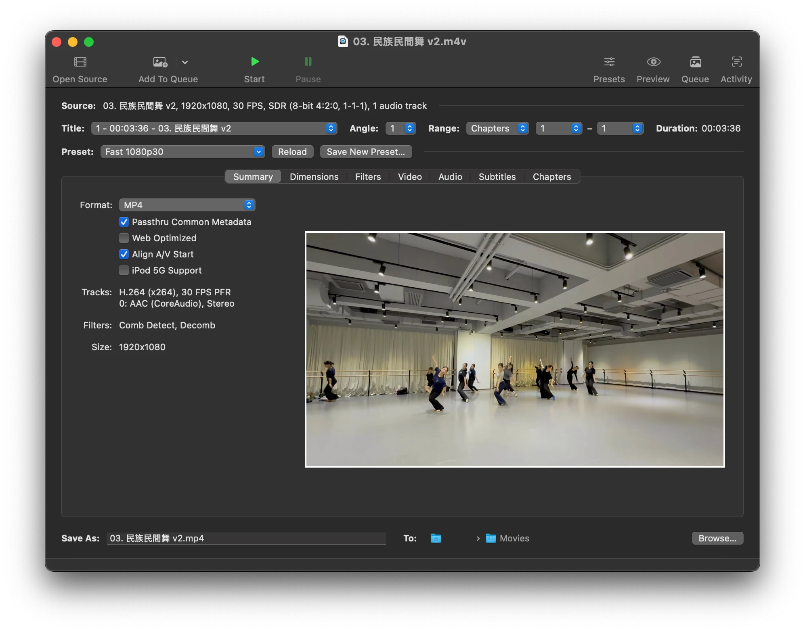The width and height of the screenshot is (805, 631).
Task: Open the Preset Fast 1080p30 dropdown
Action: point(182,152)
